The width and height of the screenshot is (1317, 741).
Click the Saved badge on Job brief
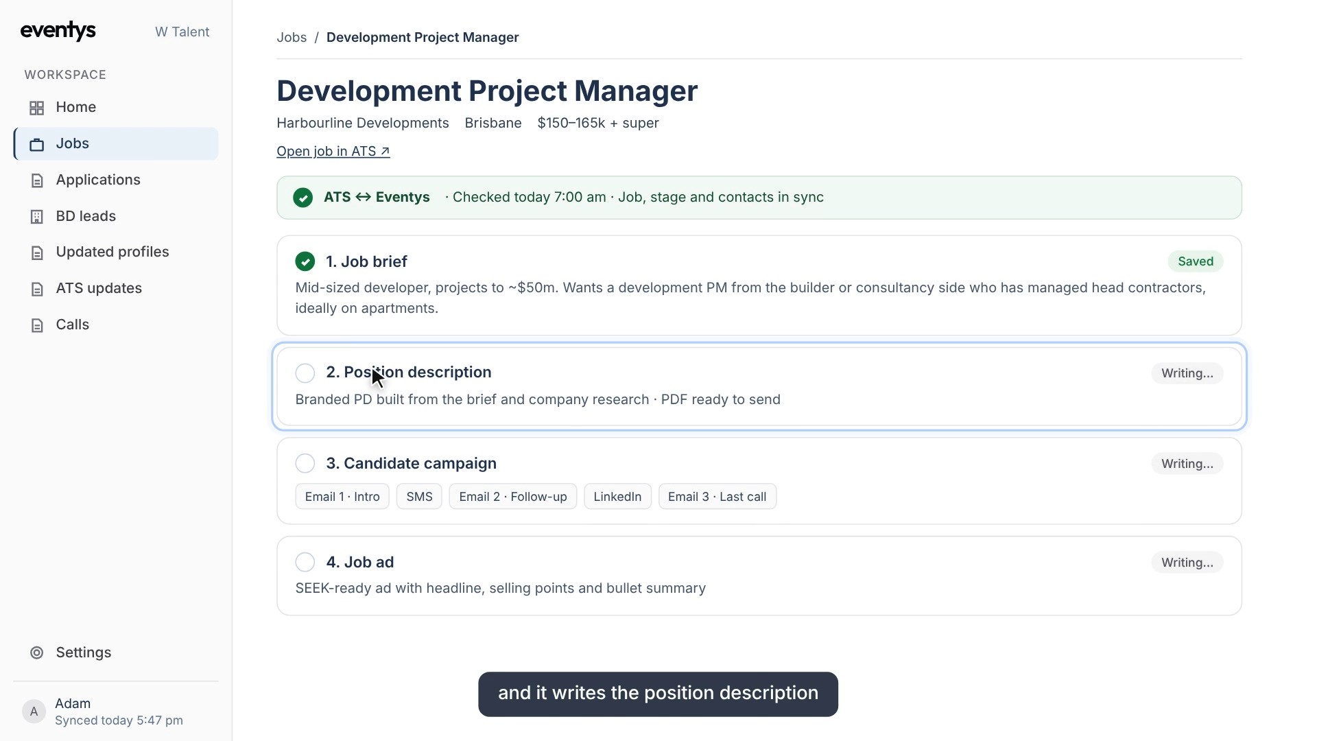click(x=1196, y=261)
